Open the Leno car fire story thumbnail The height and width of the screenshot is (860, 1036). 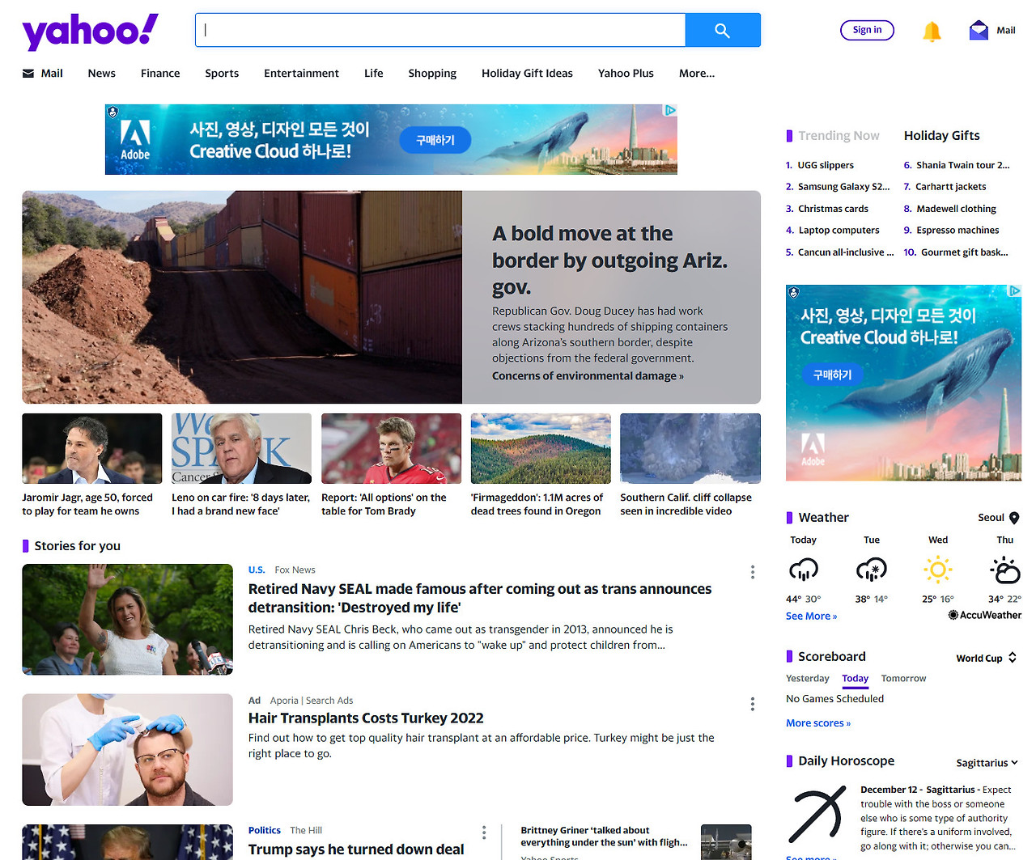click(241, 448)
